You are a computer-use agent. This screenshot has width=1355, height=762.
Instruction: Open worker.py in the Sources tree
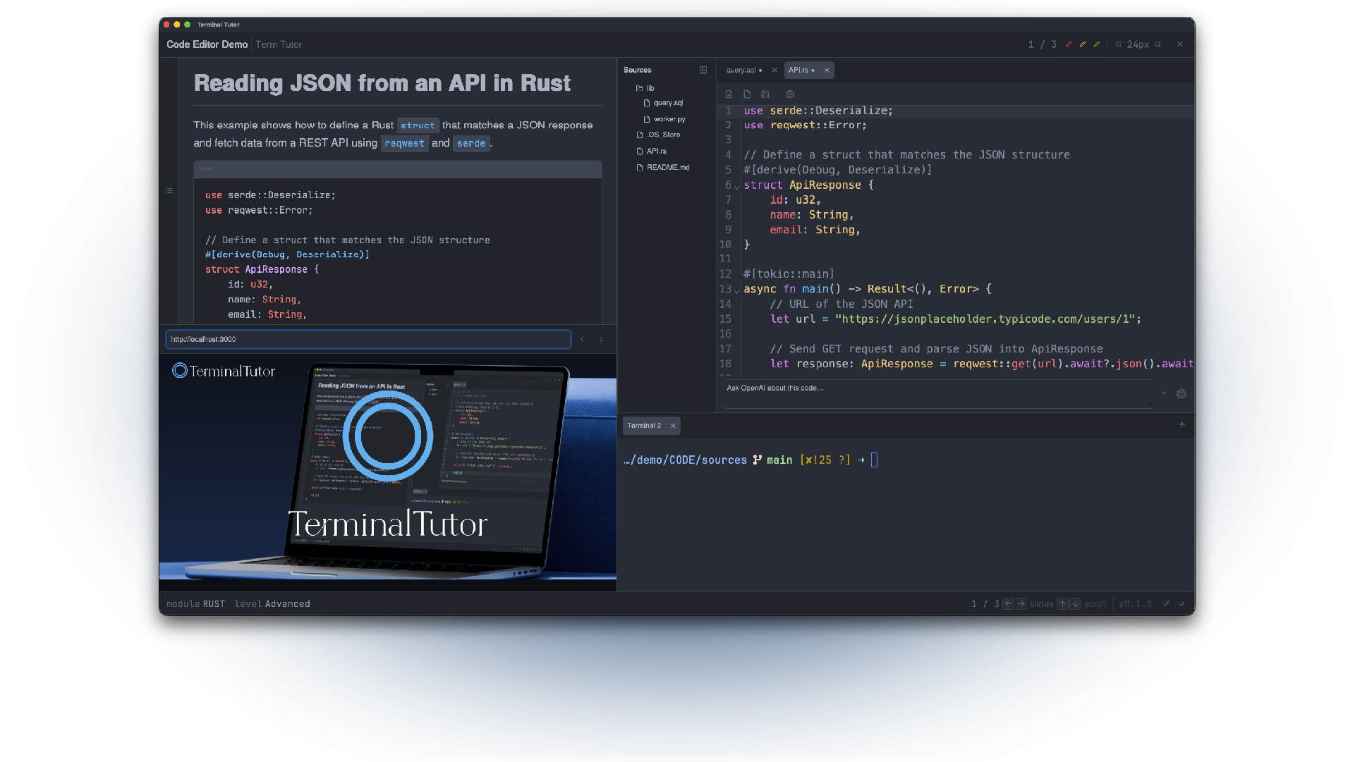point(664,119)
